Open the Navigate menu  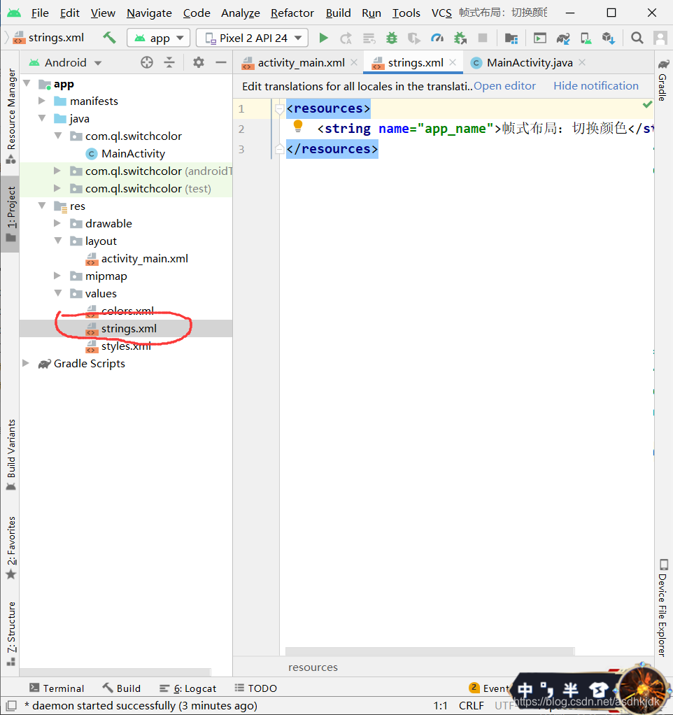(149, 13)
